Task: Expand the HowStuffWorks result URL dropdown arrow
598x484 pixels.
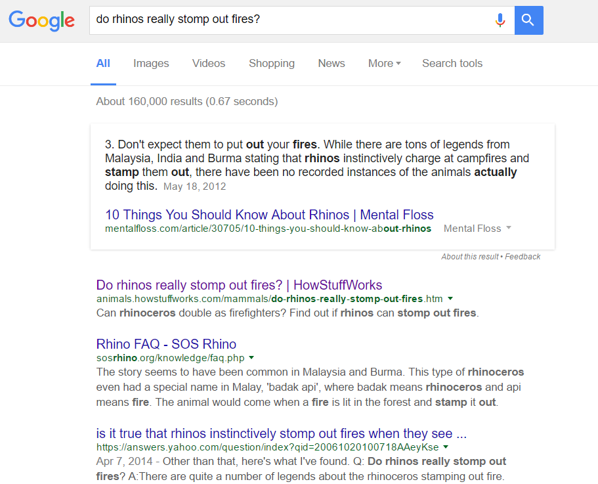Action: click(x=450, y=298)
